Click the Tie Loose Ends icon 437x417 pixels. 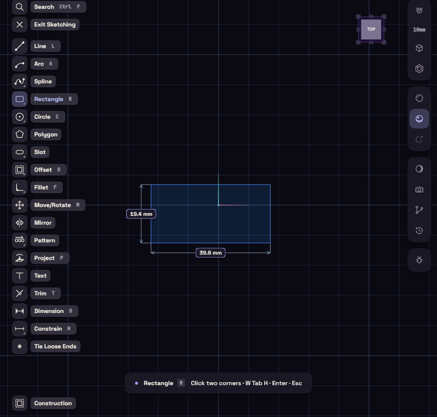[x=20, y=346]
